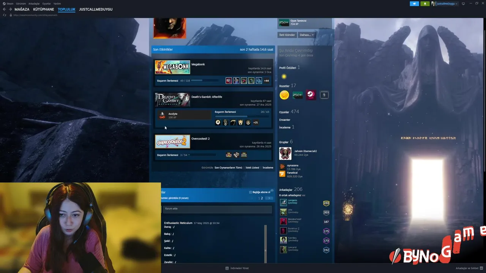Open the Jahrein (GamerJah) group avatar
This screenshot has height=273, width=486.
[x=285, y=154]
